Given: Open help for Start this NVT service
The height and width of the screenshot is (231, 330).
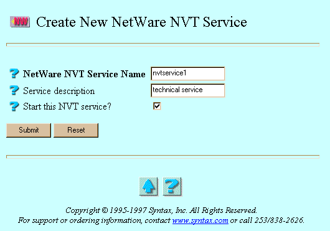Looking at the screenshot, I should click(14, 106).
